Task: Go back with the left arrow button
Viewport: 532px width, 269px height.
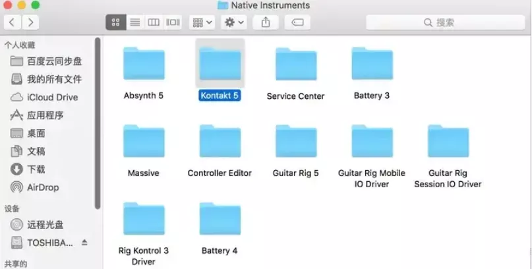Action: coord(13,22)
